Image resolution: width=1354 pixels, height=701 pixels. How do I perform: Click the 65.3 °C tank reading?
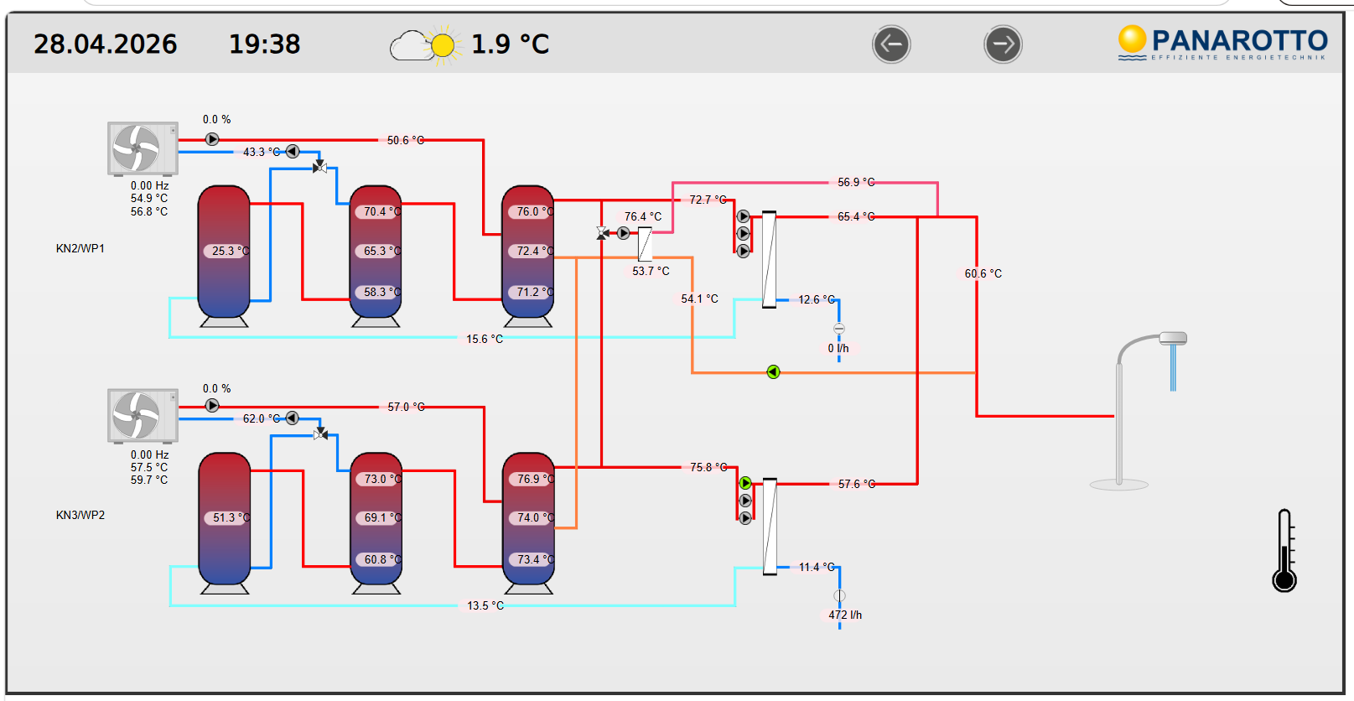click(381, 251)
